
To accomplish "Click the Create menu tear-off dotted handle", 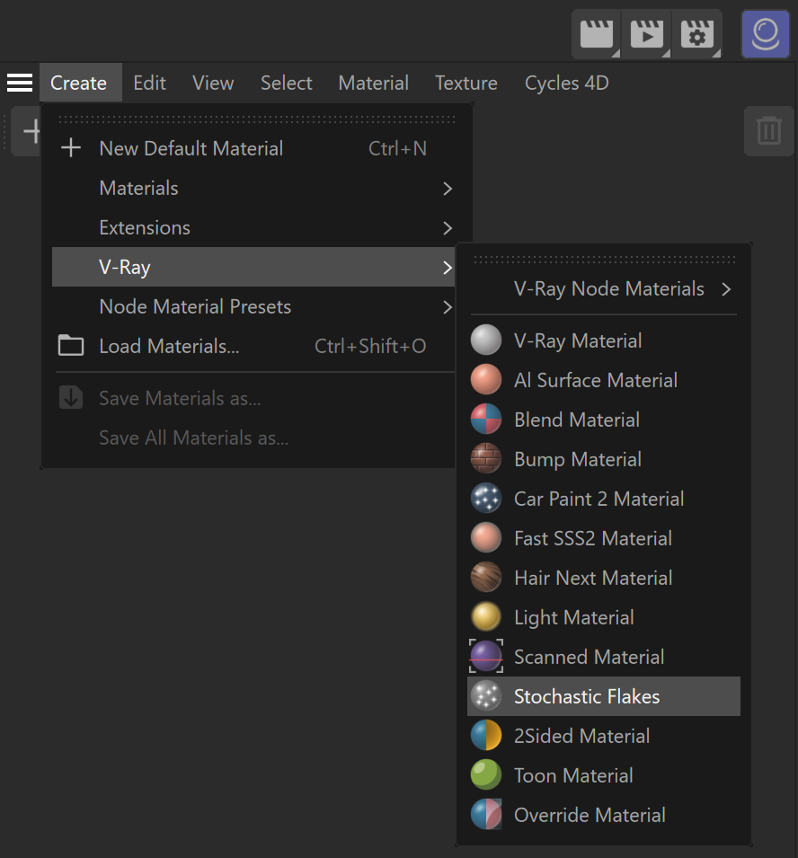I will (x=257, y=119).
